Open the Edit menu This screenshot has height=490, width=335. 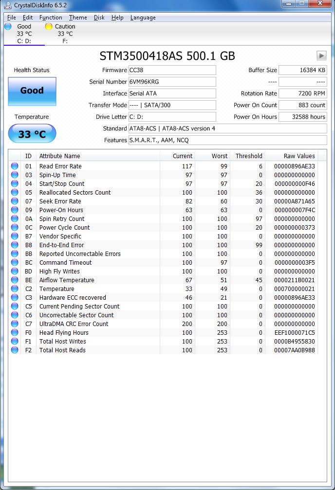[x=28, y=18]
